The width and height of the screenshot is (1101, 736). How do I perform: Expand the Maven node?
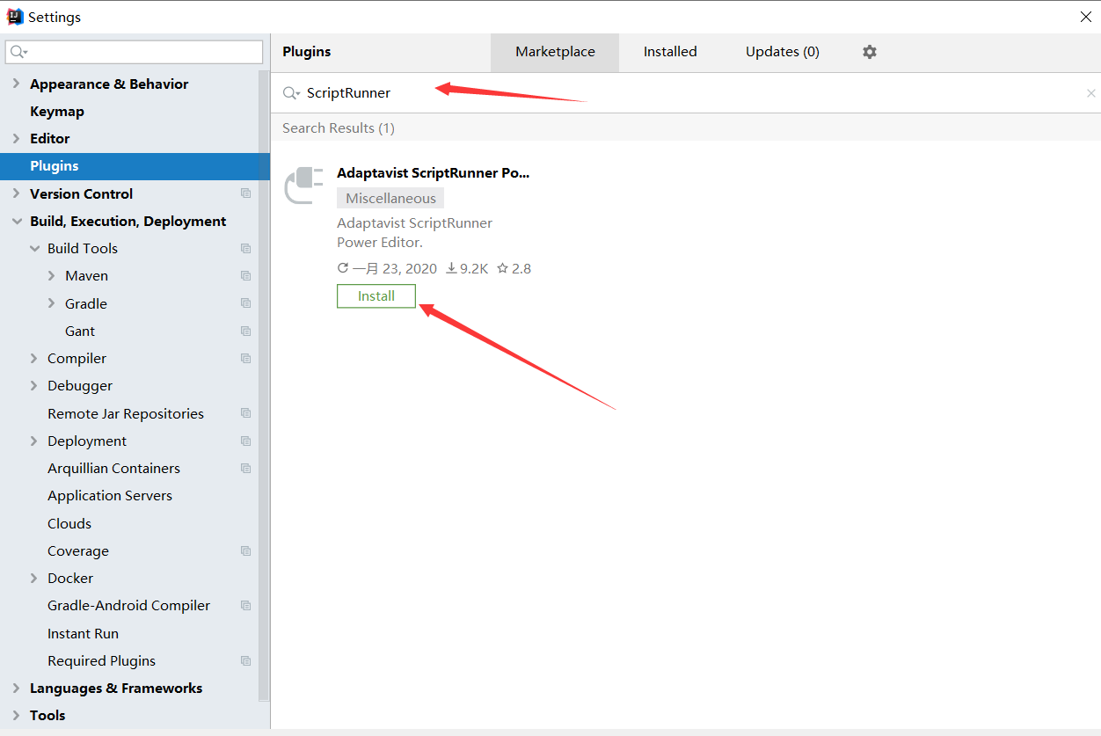tap(52, 276)
